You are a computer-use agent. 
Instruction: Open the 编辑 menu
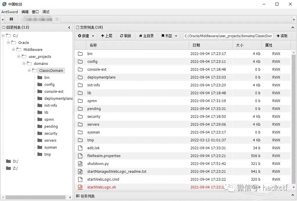[x=25, y=12]
